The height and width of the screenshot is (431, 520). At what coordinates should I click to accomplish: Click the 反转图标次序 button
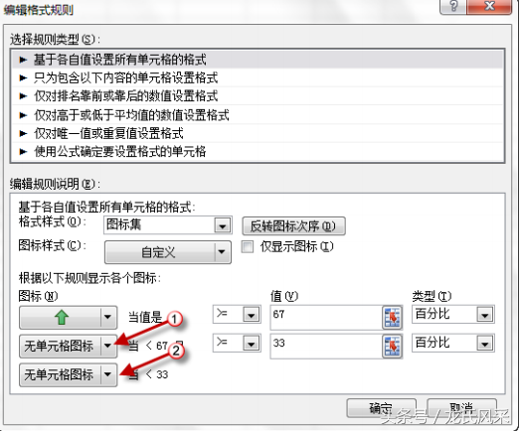(x=294, y=226)
